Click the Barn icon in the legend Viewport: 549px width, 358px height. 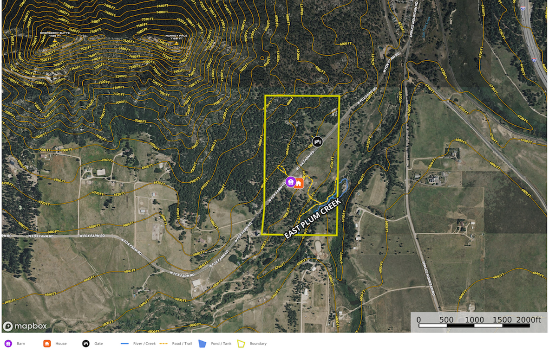click(x=7, y=344)
